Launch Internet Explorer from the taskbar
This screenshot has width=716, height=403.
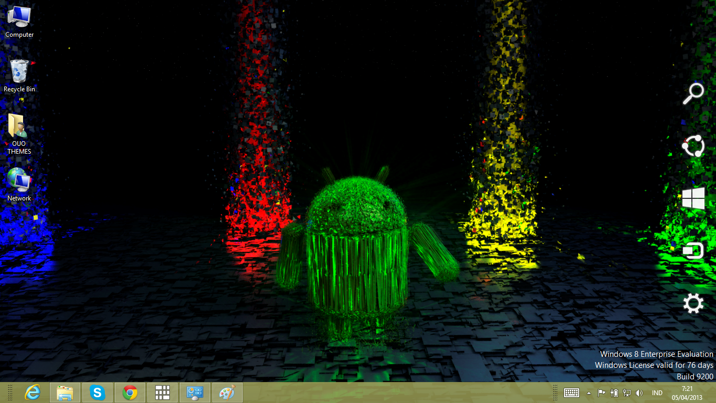pyautogui.click(x=32, y=393)
